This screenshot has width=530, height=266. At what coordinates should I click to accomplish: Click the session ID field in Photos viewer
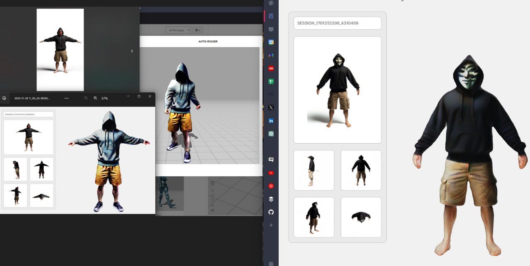[x=29, y=114]
